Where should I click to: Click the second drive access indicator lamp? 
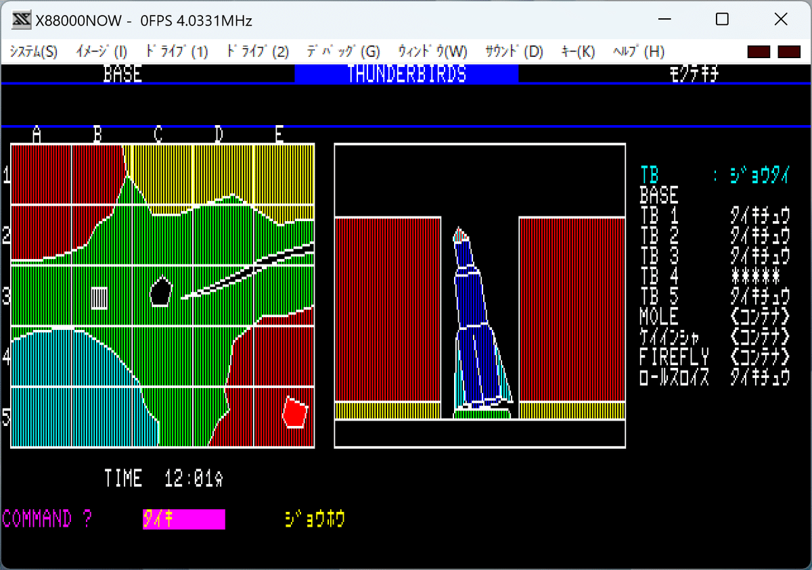tap(790, 51)
